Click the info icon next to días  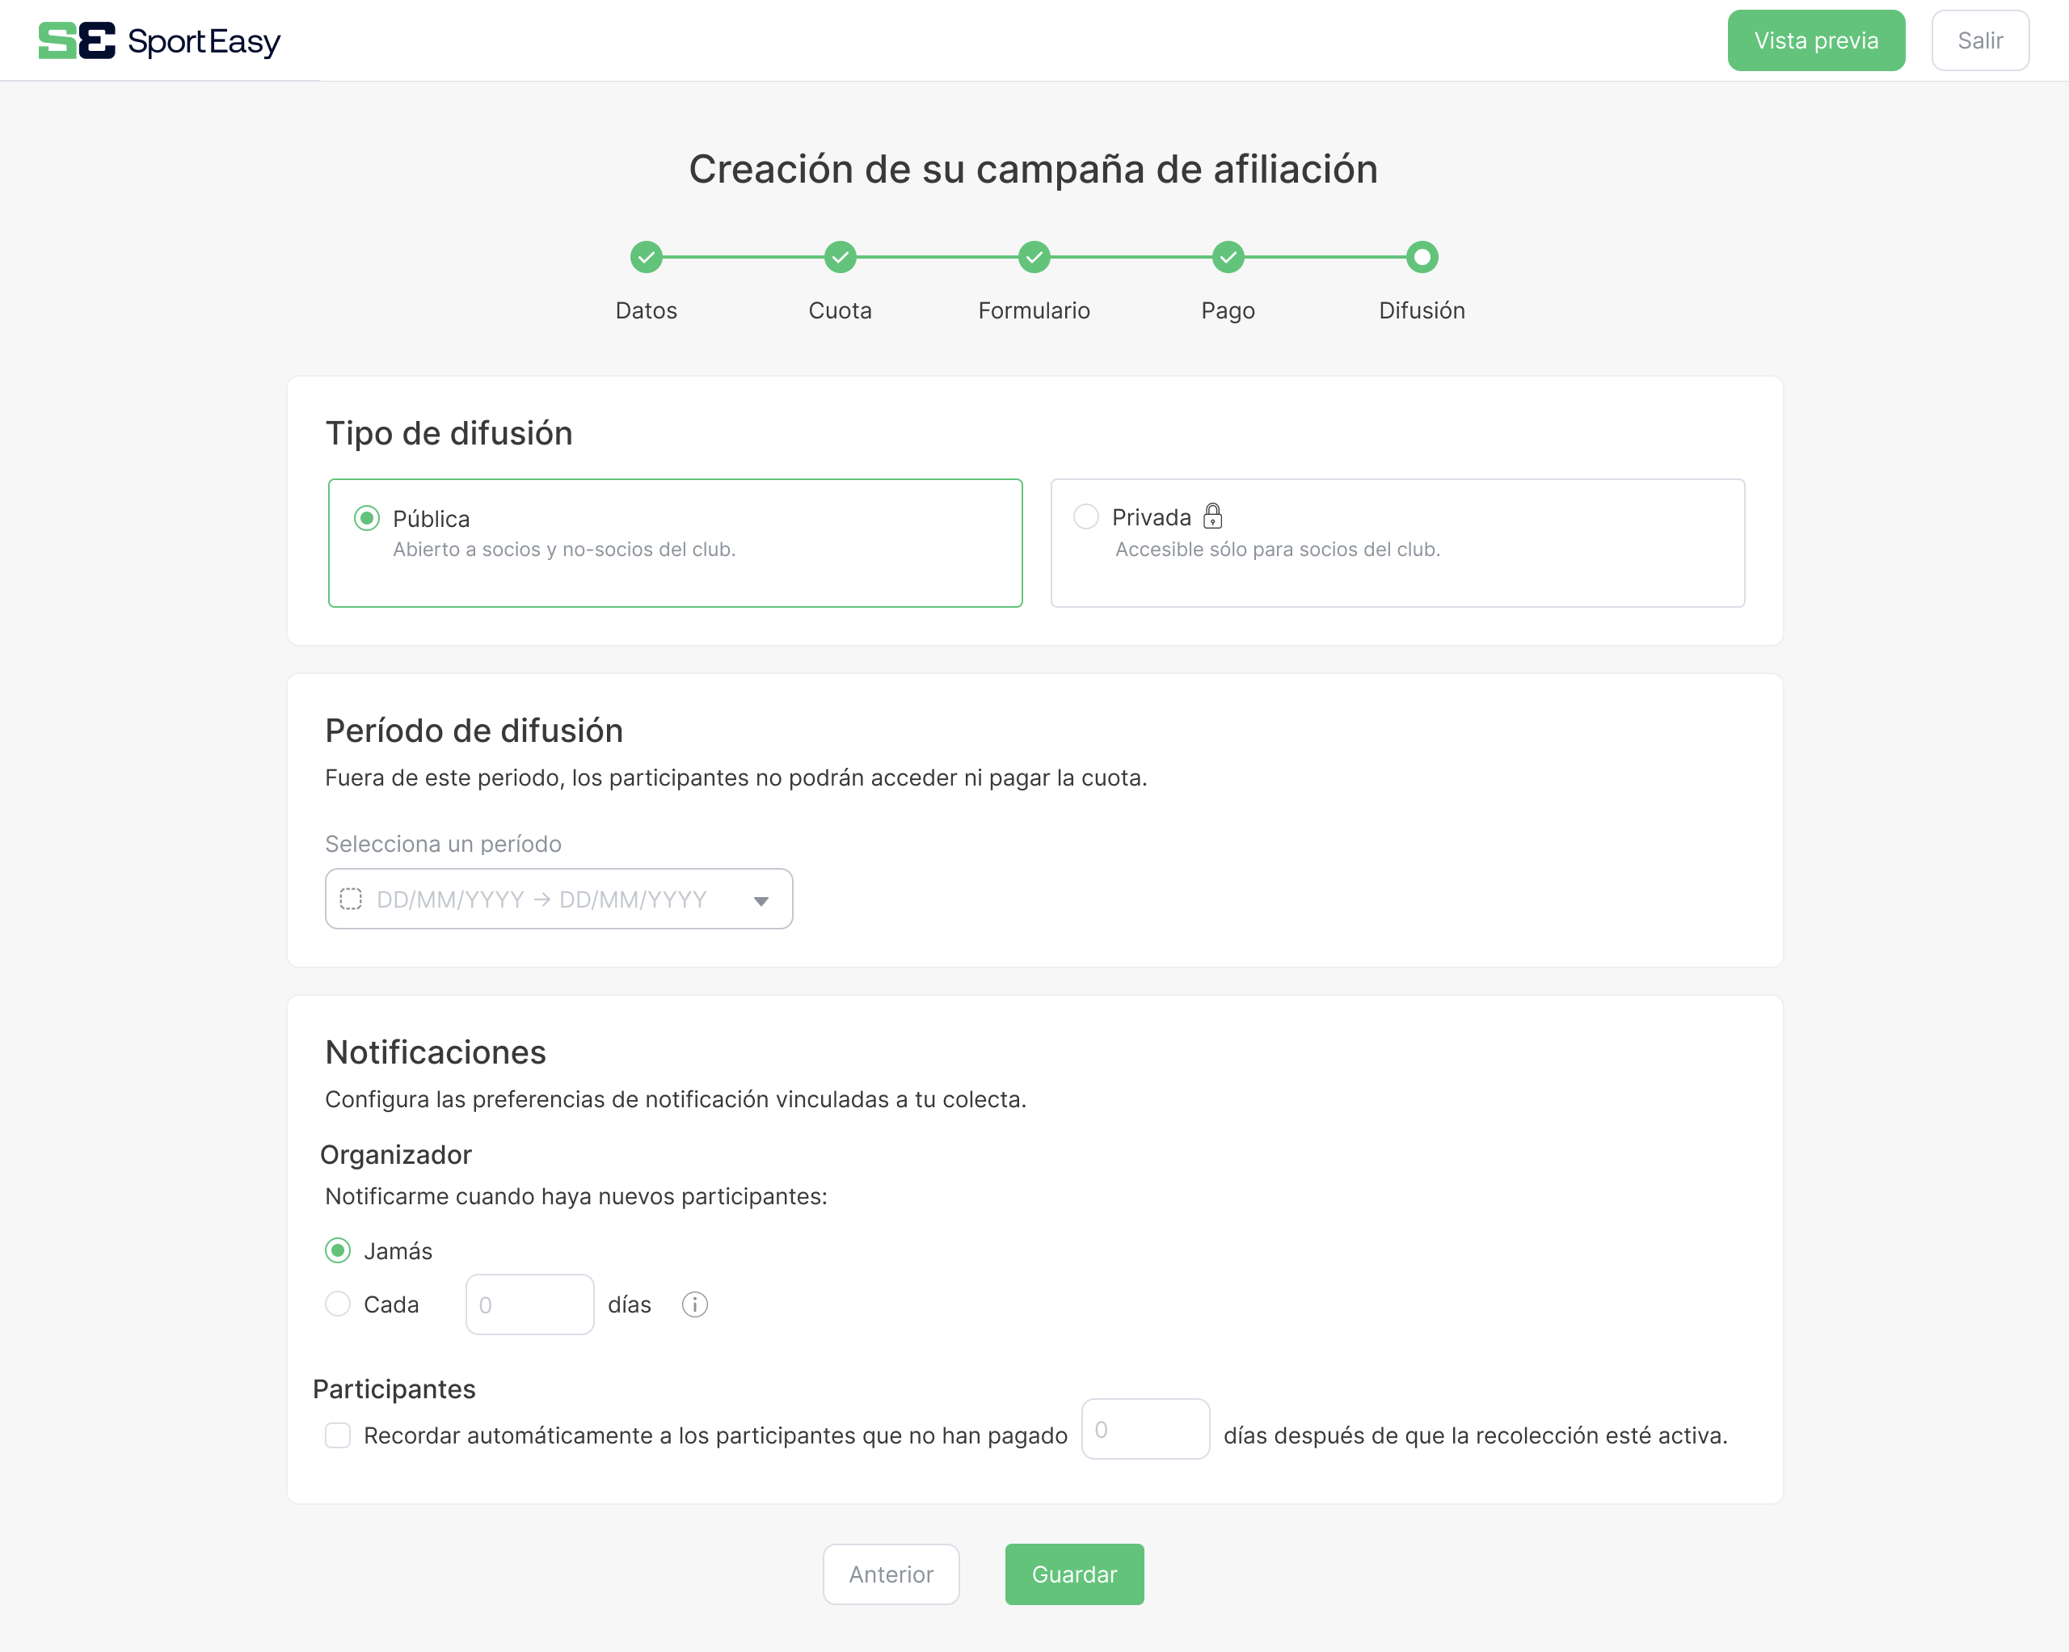click(x=693, y=1304)
